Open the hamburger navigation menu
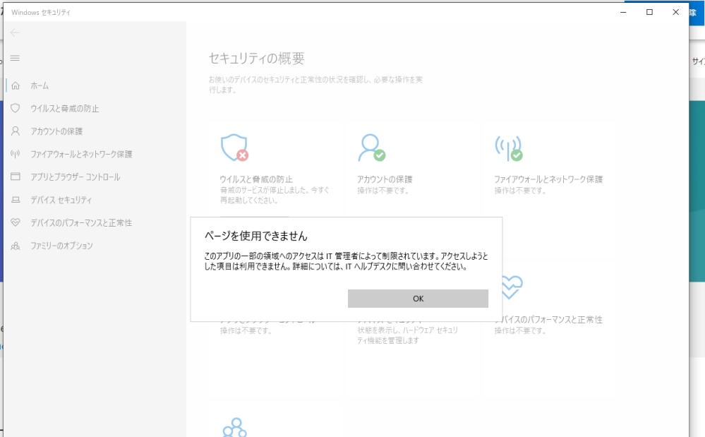This screenshot has width=705, height=437. (15, 58)
